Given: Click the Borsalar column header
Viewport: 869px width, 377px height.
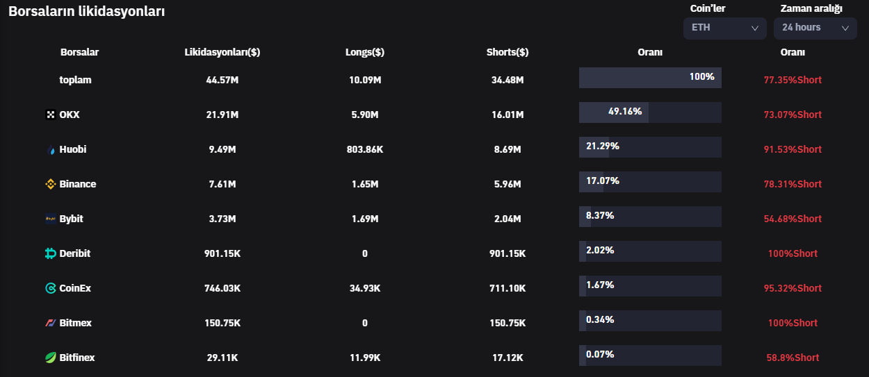Looking at the screenshot, I should pyautogui.click(x=80, y=52).
